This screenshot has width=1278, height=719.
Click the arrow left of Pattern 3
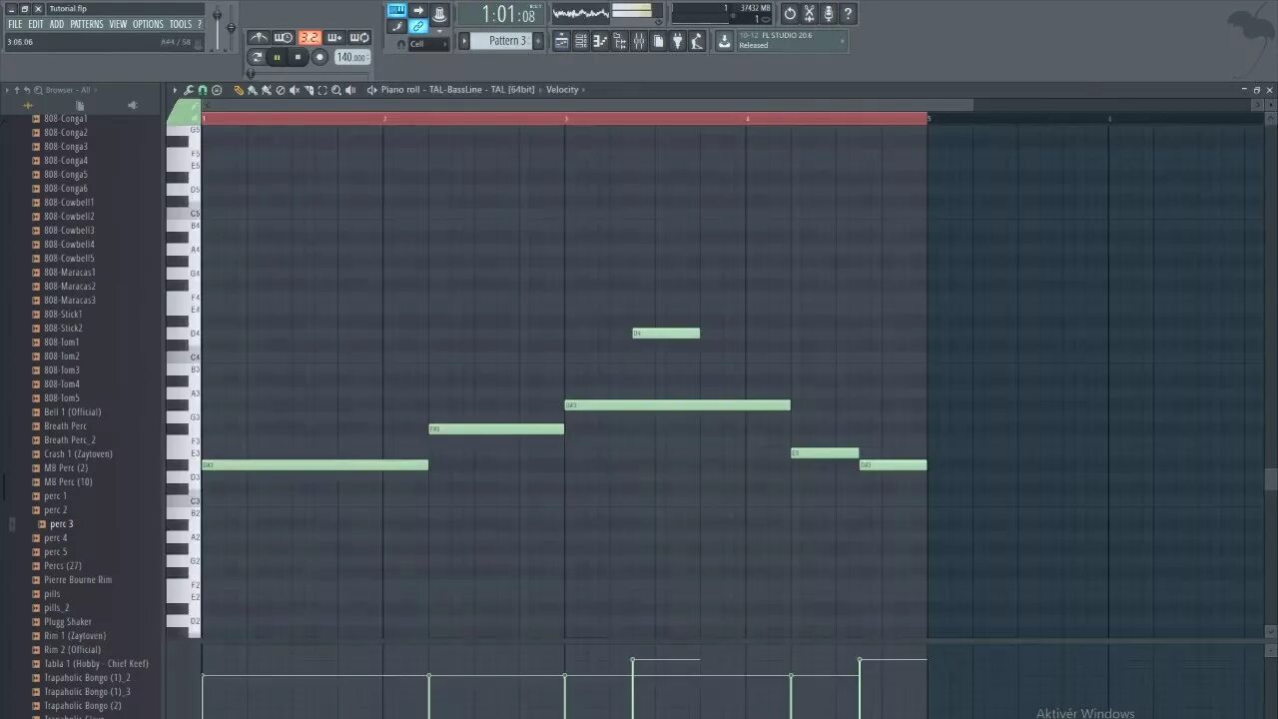click(464, 41)
